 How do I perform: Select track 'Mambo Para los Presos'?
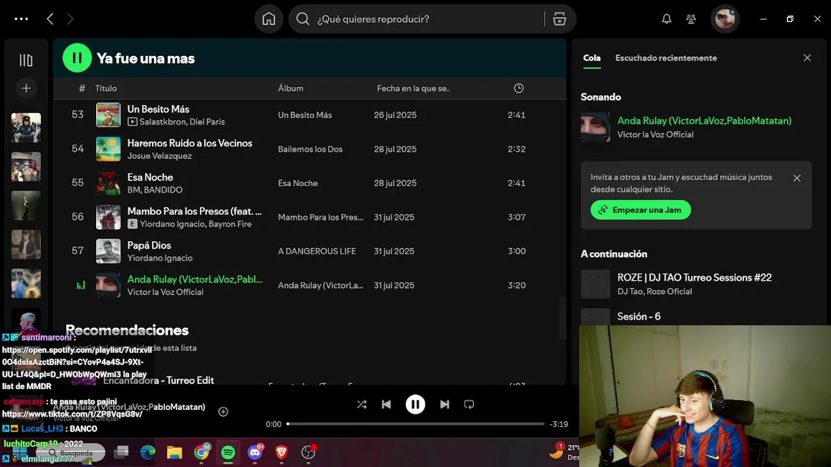click(194, 211)
